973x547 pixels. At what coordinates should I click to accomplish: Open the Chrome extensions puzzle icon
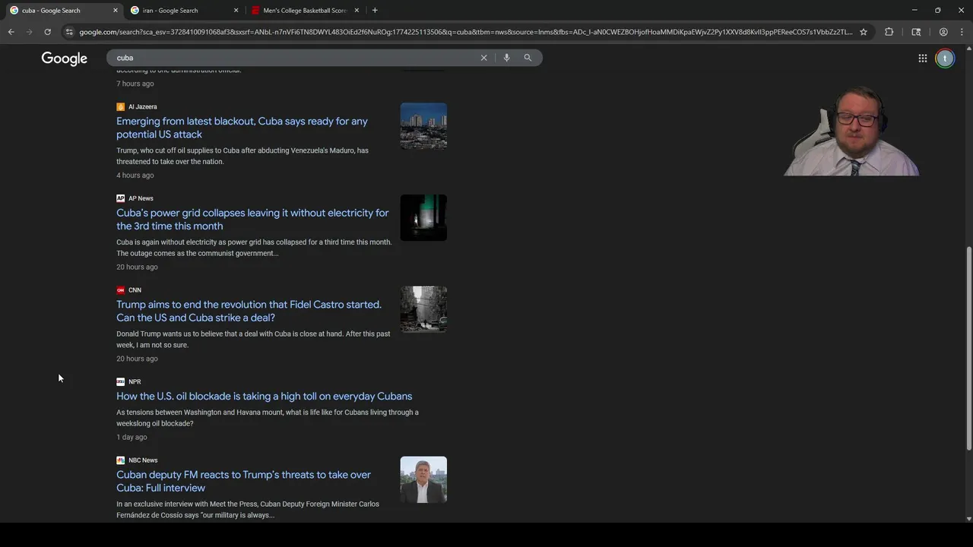pyautogui.click(x=889, y=32)
